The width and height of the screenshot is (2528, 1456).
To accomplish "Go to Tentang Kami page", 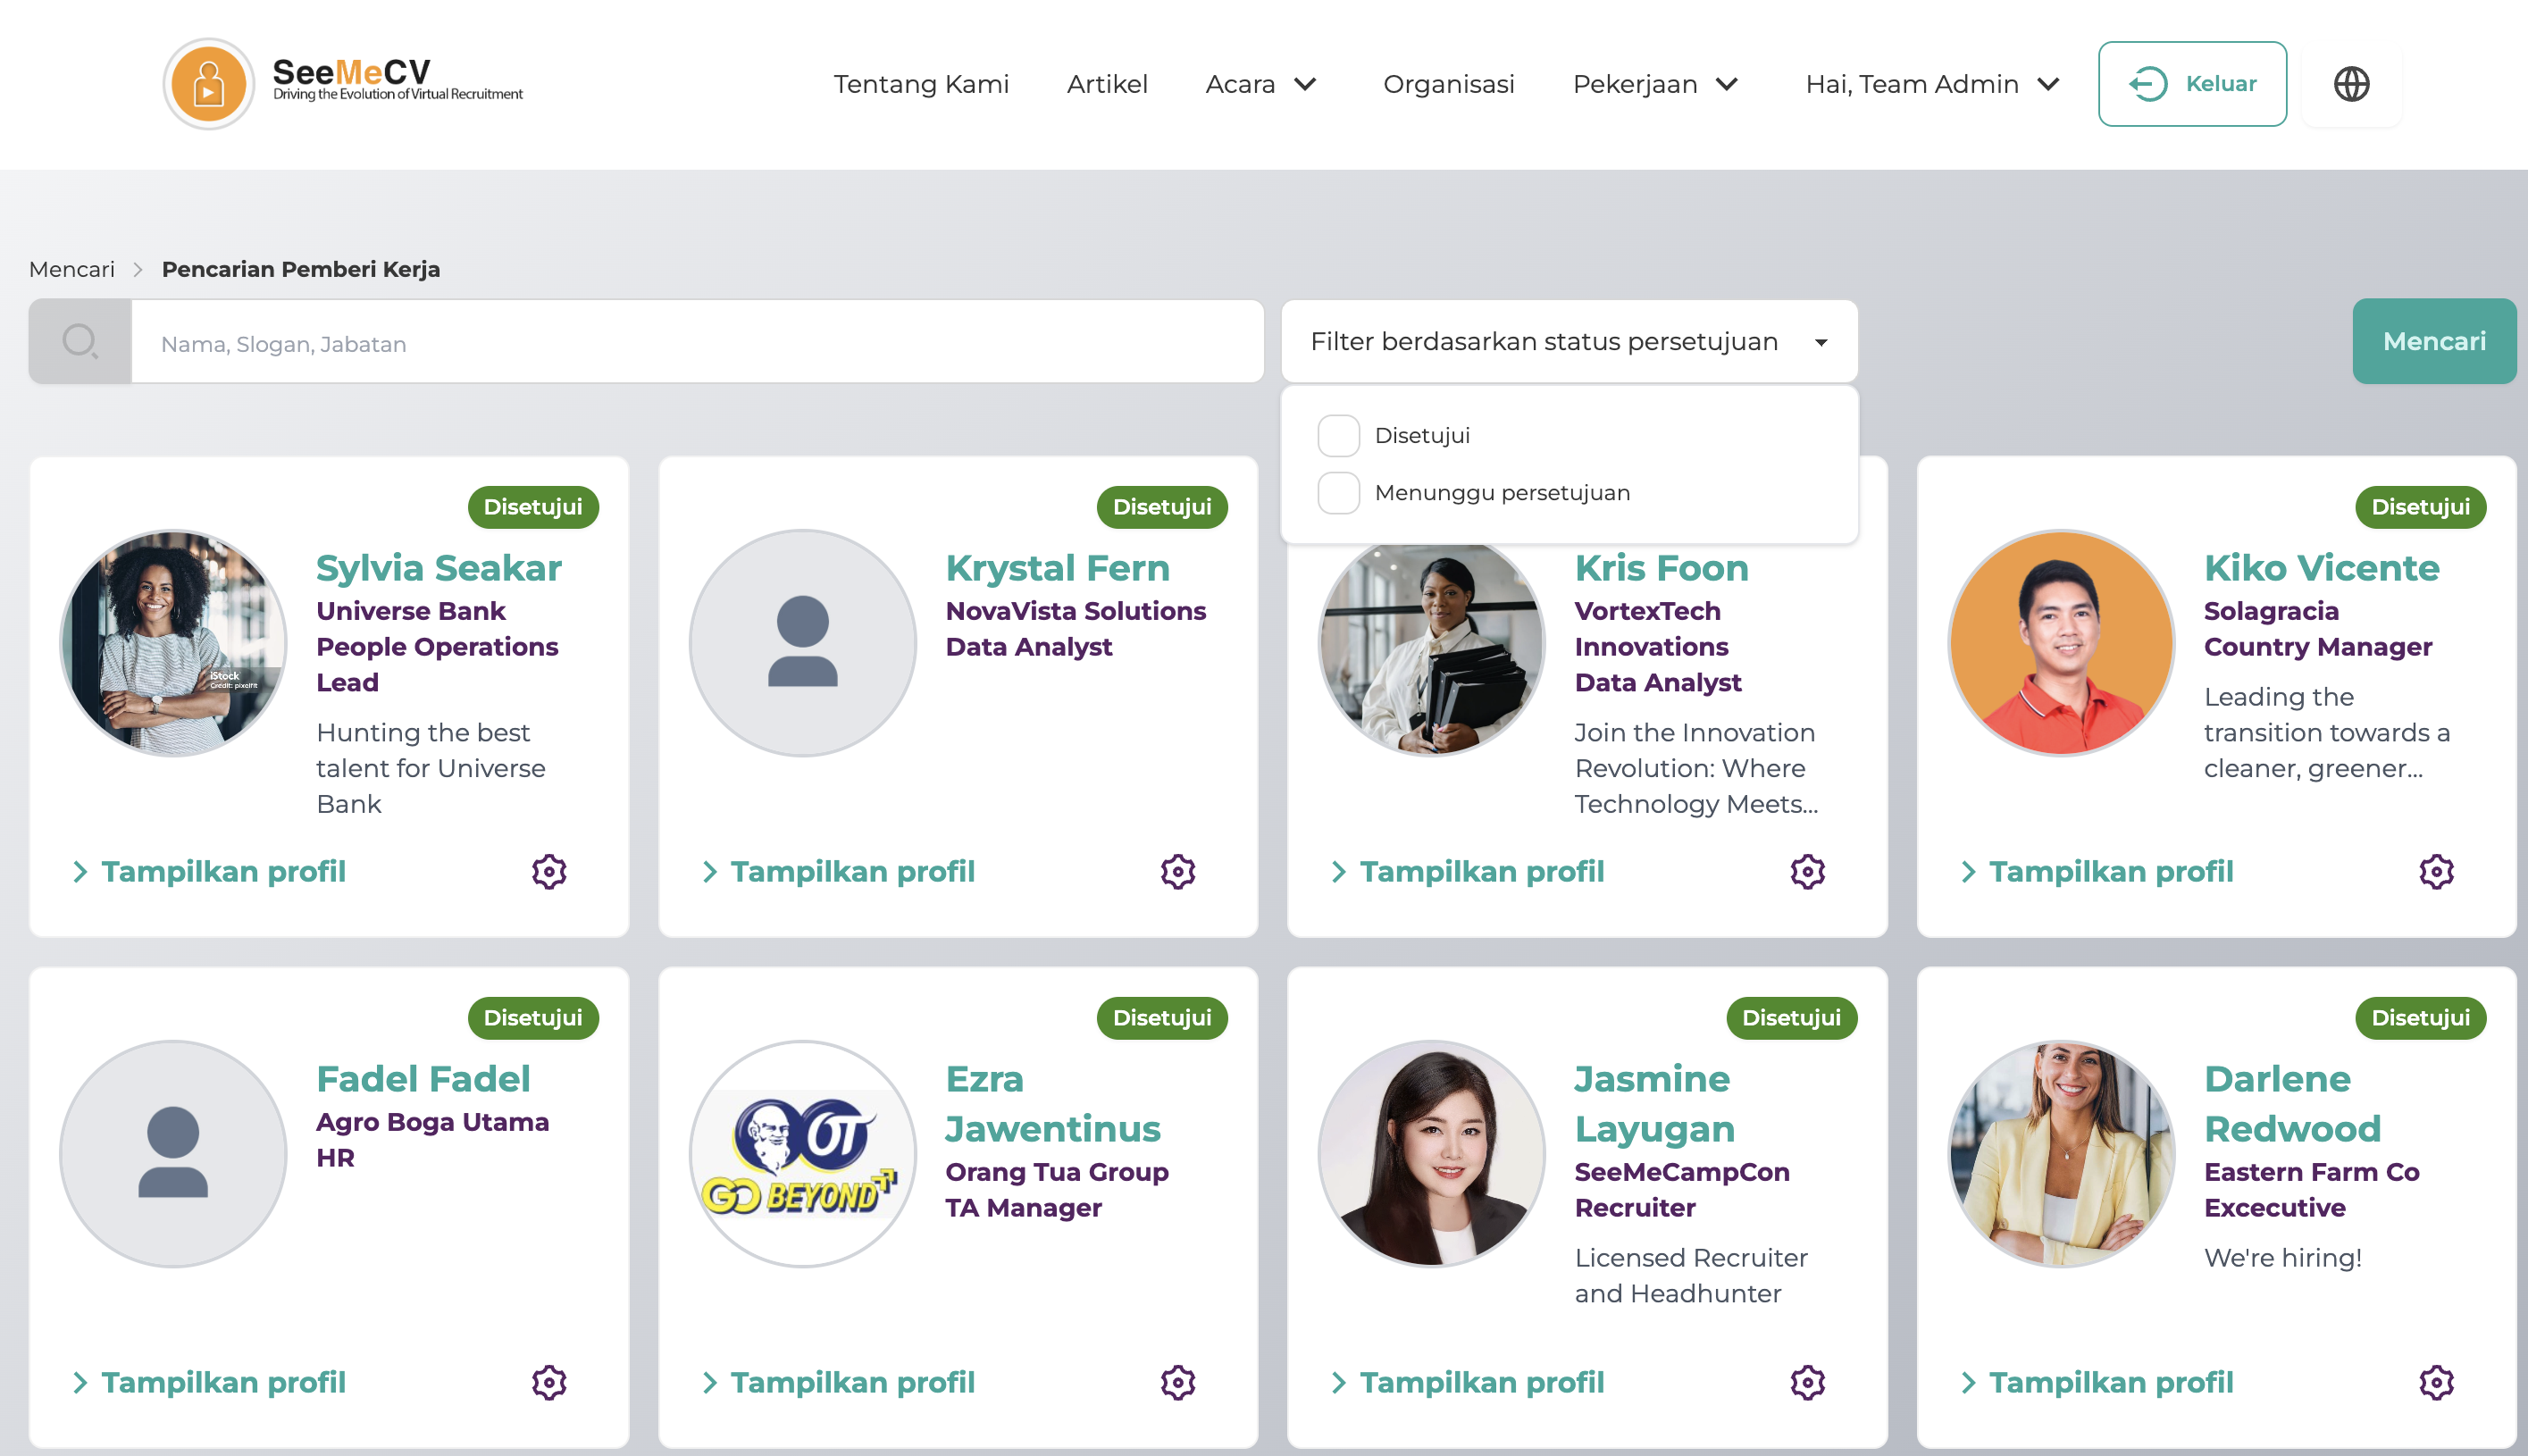I will tap(921, 84).
